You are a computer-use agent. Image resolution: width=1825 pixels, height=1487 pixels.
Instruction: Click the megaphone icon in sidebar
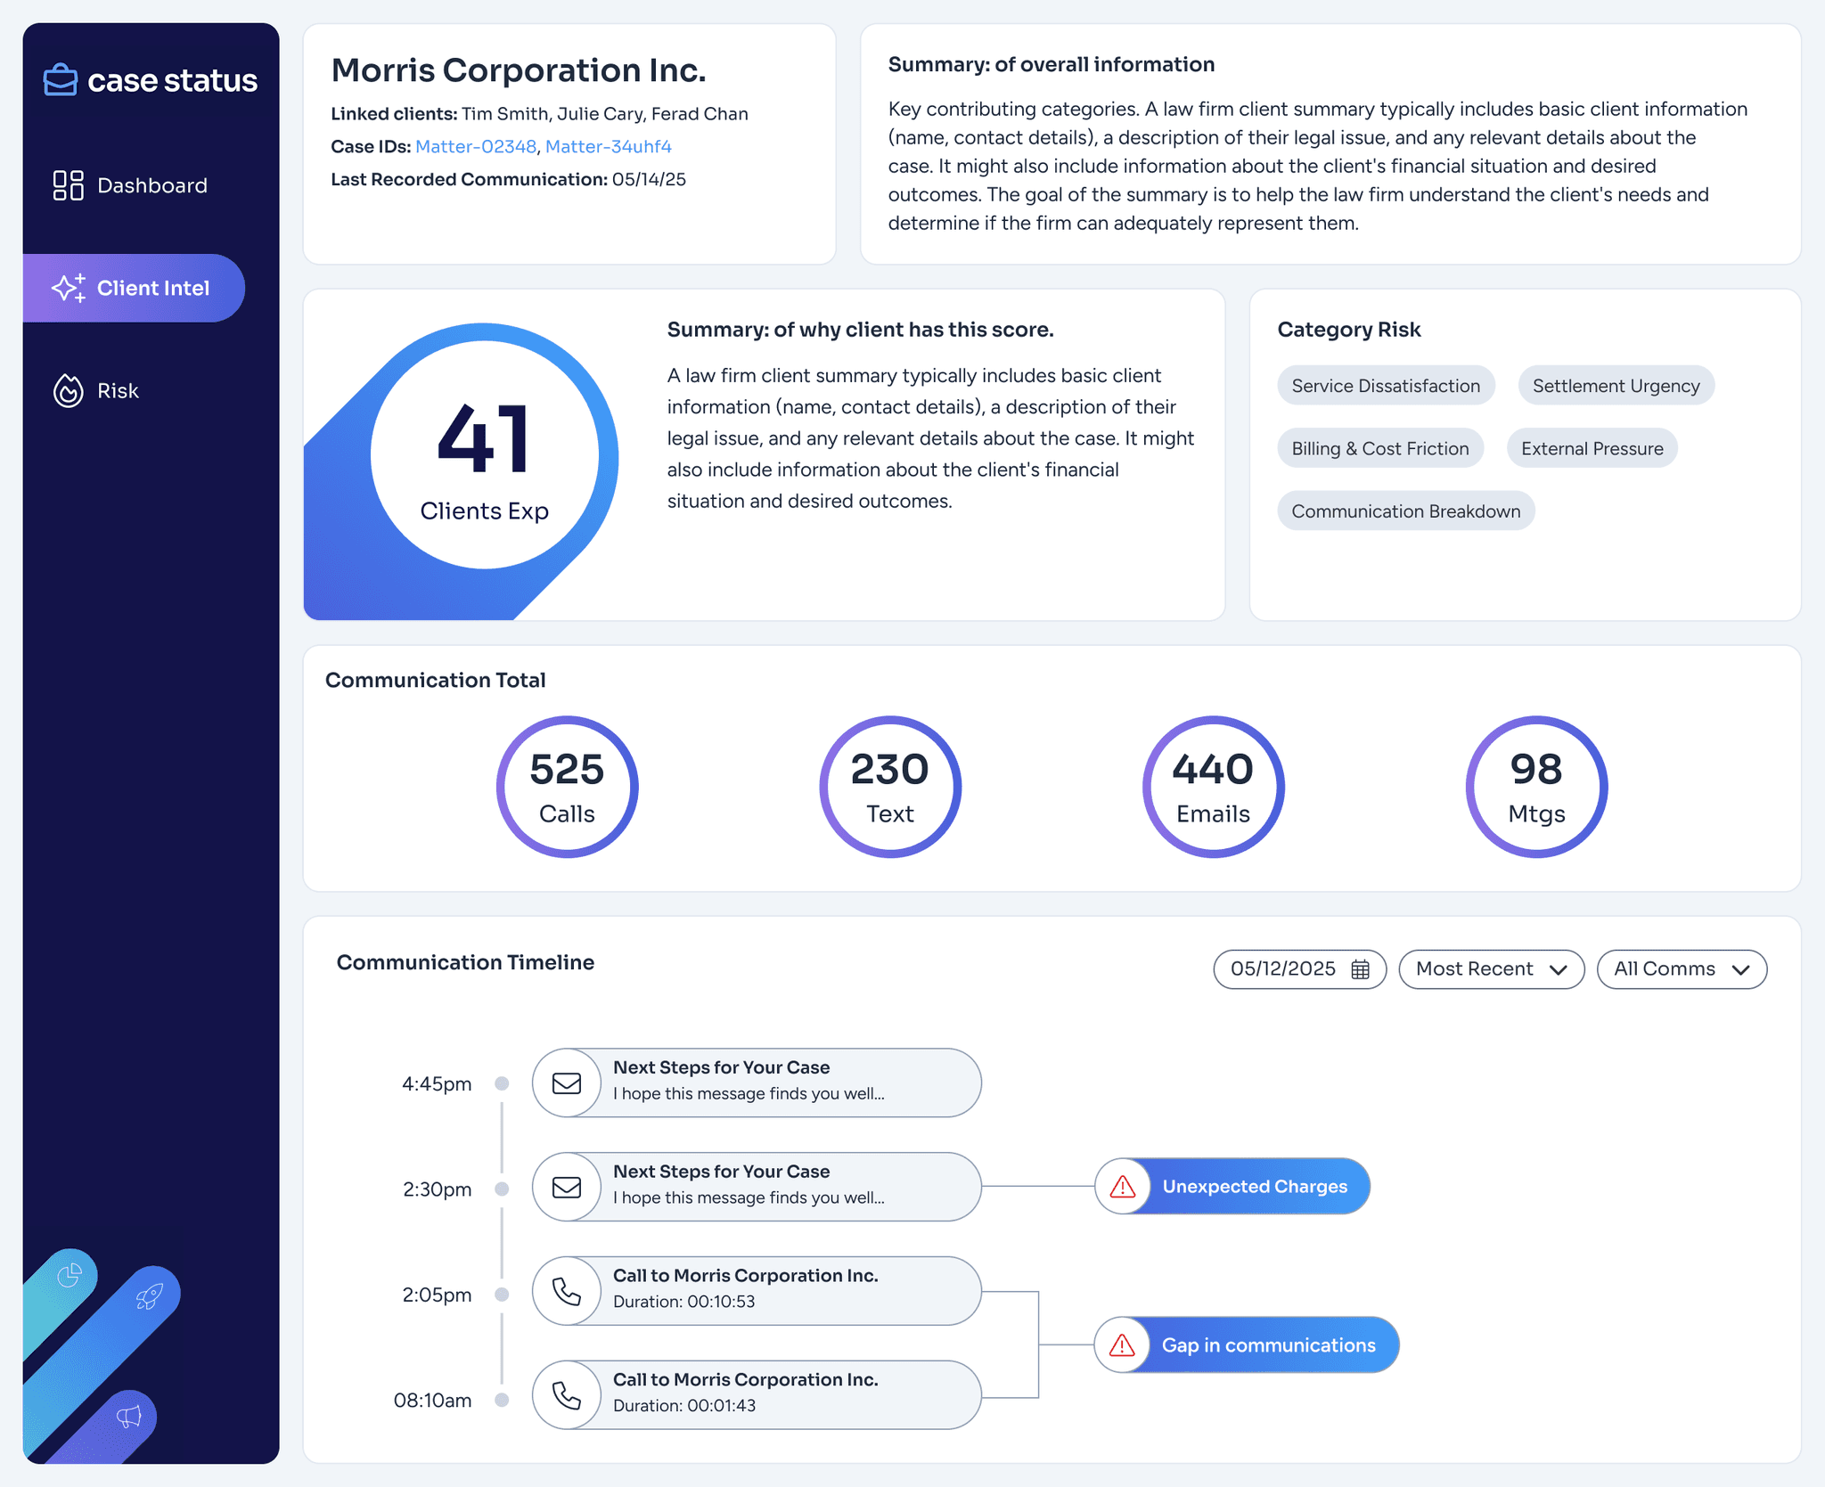coord(129,1417)
